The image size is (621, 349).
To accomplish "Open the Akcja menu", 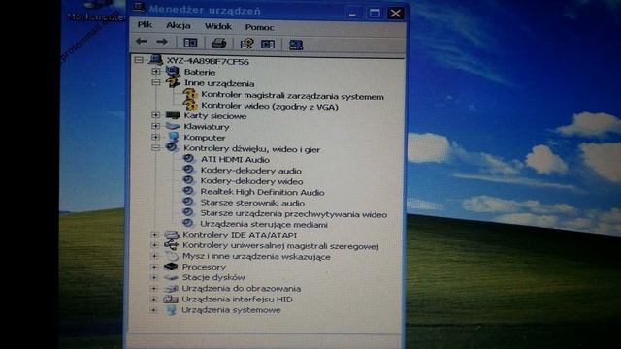I will point(179,26).
